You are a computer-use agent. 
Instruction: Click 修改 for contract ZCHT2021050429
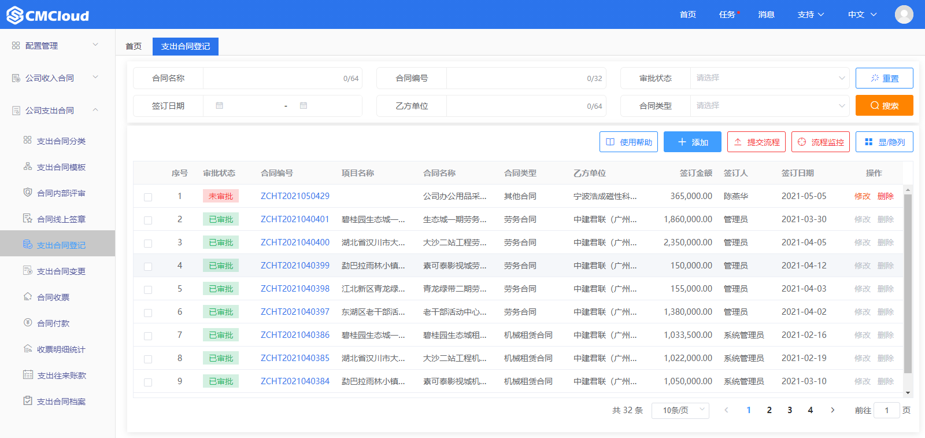[x=863, y=196]
